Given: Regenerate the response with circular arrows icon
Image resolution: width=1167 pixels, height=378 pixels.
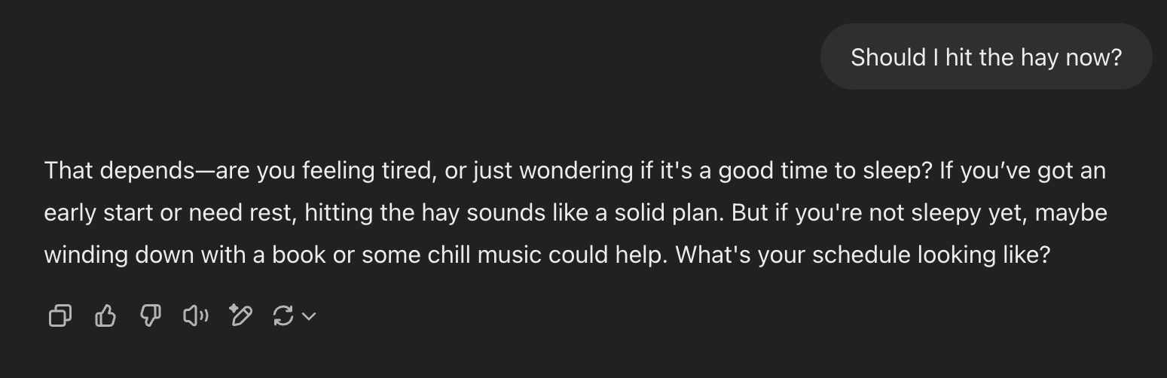Looking at the screenshot, I should 283,316.
